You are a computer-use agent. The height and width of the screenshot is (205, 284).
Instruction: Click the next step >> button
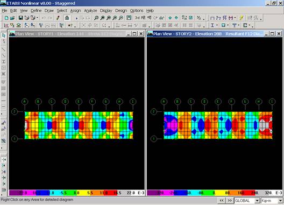pos(230,201)
